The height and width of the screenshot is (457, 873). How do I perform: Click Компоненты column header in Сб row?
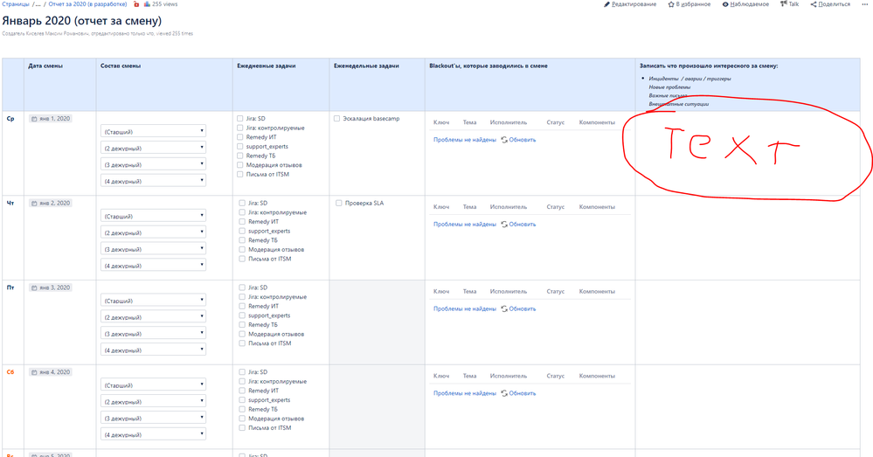[x=597, y=377]
